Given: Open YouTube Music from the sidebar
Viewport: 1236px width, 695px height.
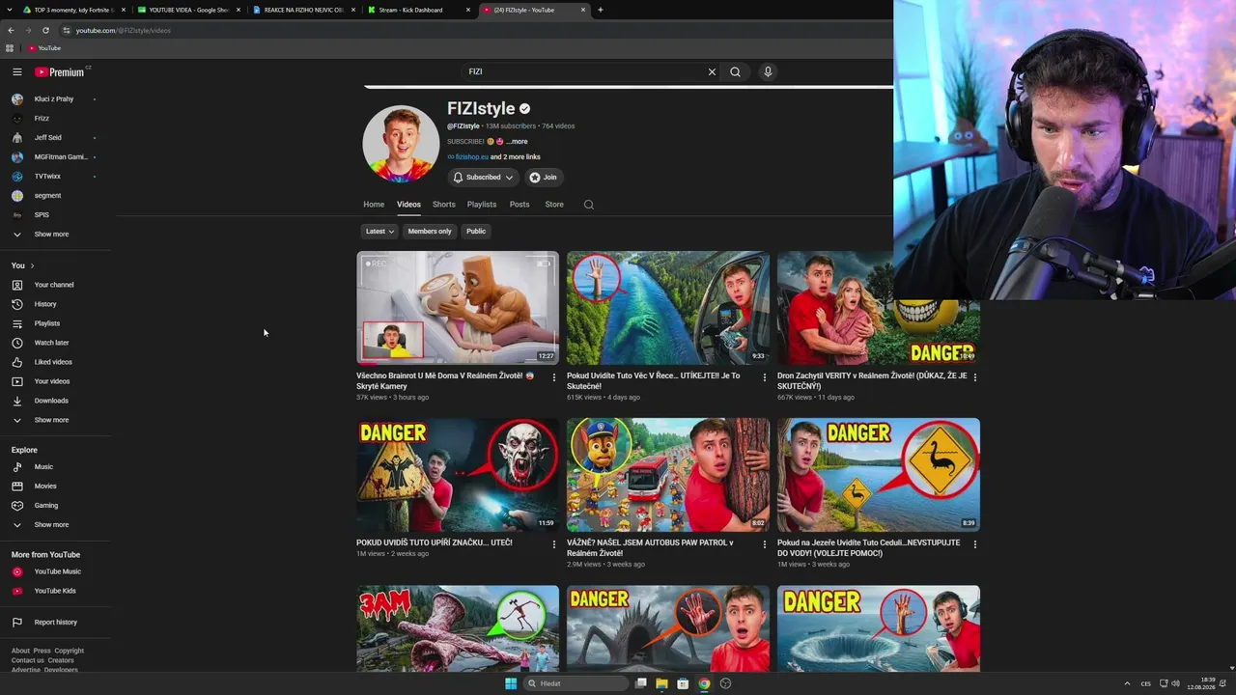Looking at the screenshot, I should 56,571.
